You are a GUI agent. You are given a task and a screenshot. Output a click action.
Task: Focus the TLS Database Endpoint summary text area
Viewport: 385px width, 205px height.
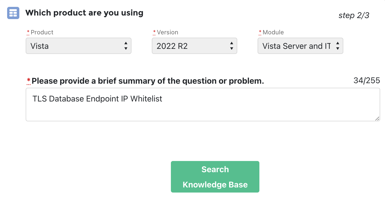[x=203, y=105]
